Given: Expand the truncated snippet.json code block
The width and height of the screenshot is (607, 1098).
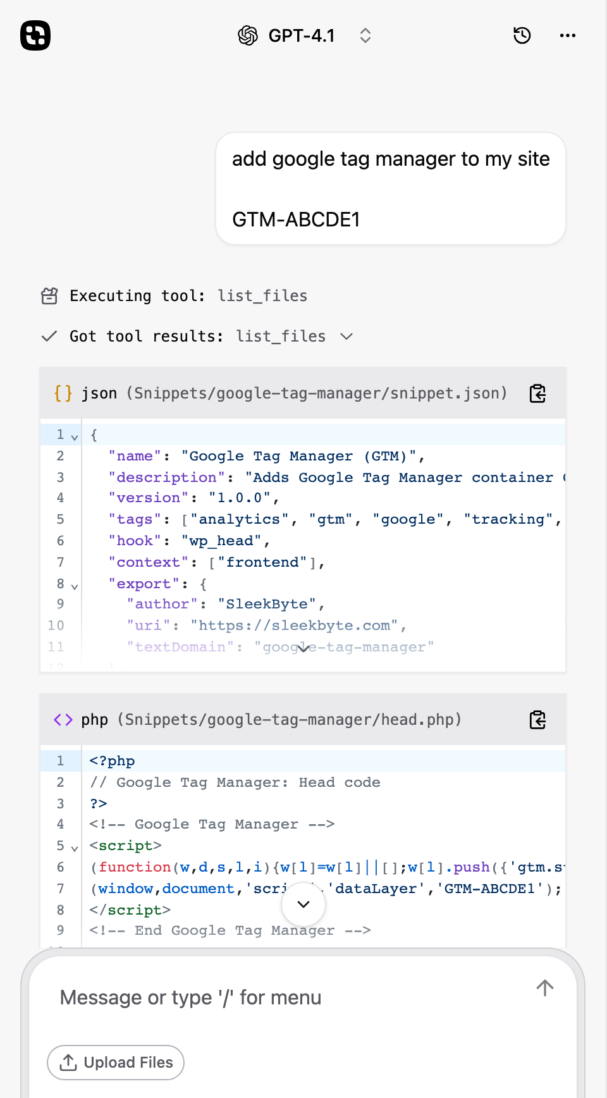Looking at the screenshot, I should 303,648.
